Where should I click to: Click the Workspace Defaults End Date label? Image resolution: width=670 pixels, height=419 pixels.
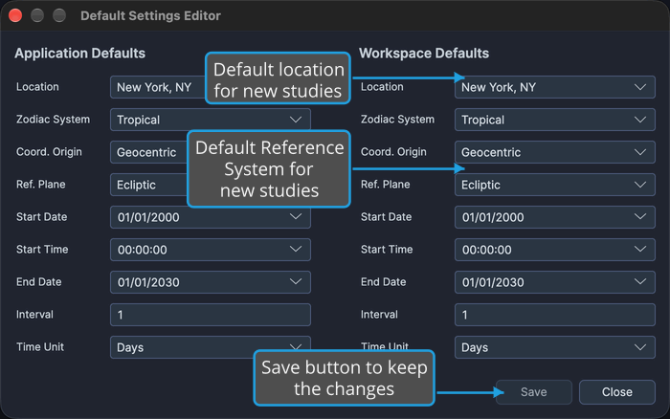(x=383, y=282)
